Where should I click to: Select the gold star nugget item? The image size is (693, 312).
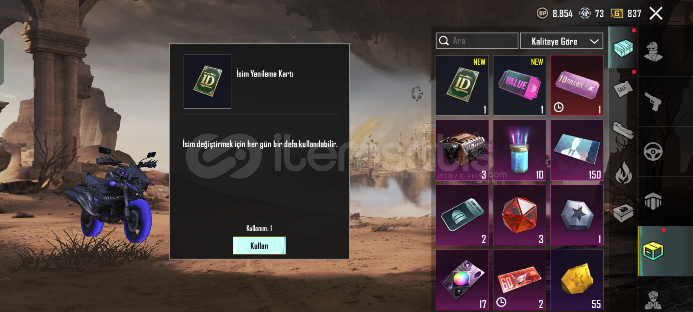(577, 280)
